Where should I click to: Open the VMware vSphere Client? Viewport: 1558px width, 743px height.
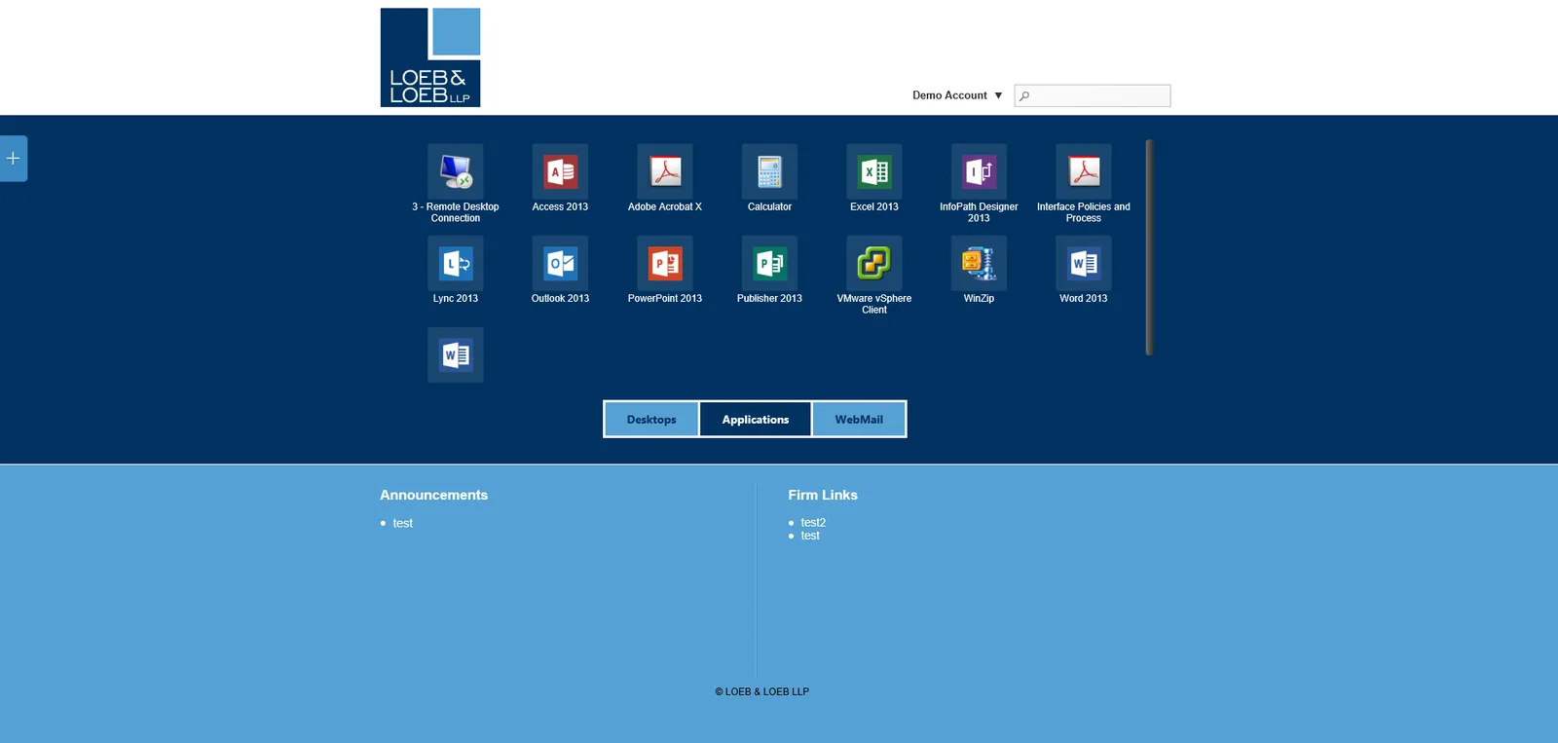[874, 264]
